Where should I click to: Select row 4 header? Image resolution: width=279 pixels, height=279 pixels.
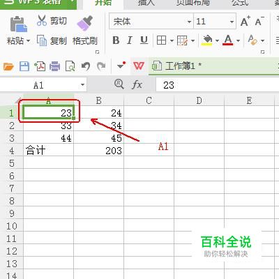pyautogui.click(x=11, y=151)
